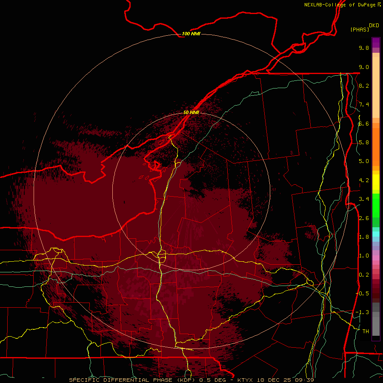Select the 0.2 legend value
This screenshot has width=383, height=383.
coord(364,275)
